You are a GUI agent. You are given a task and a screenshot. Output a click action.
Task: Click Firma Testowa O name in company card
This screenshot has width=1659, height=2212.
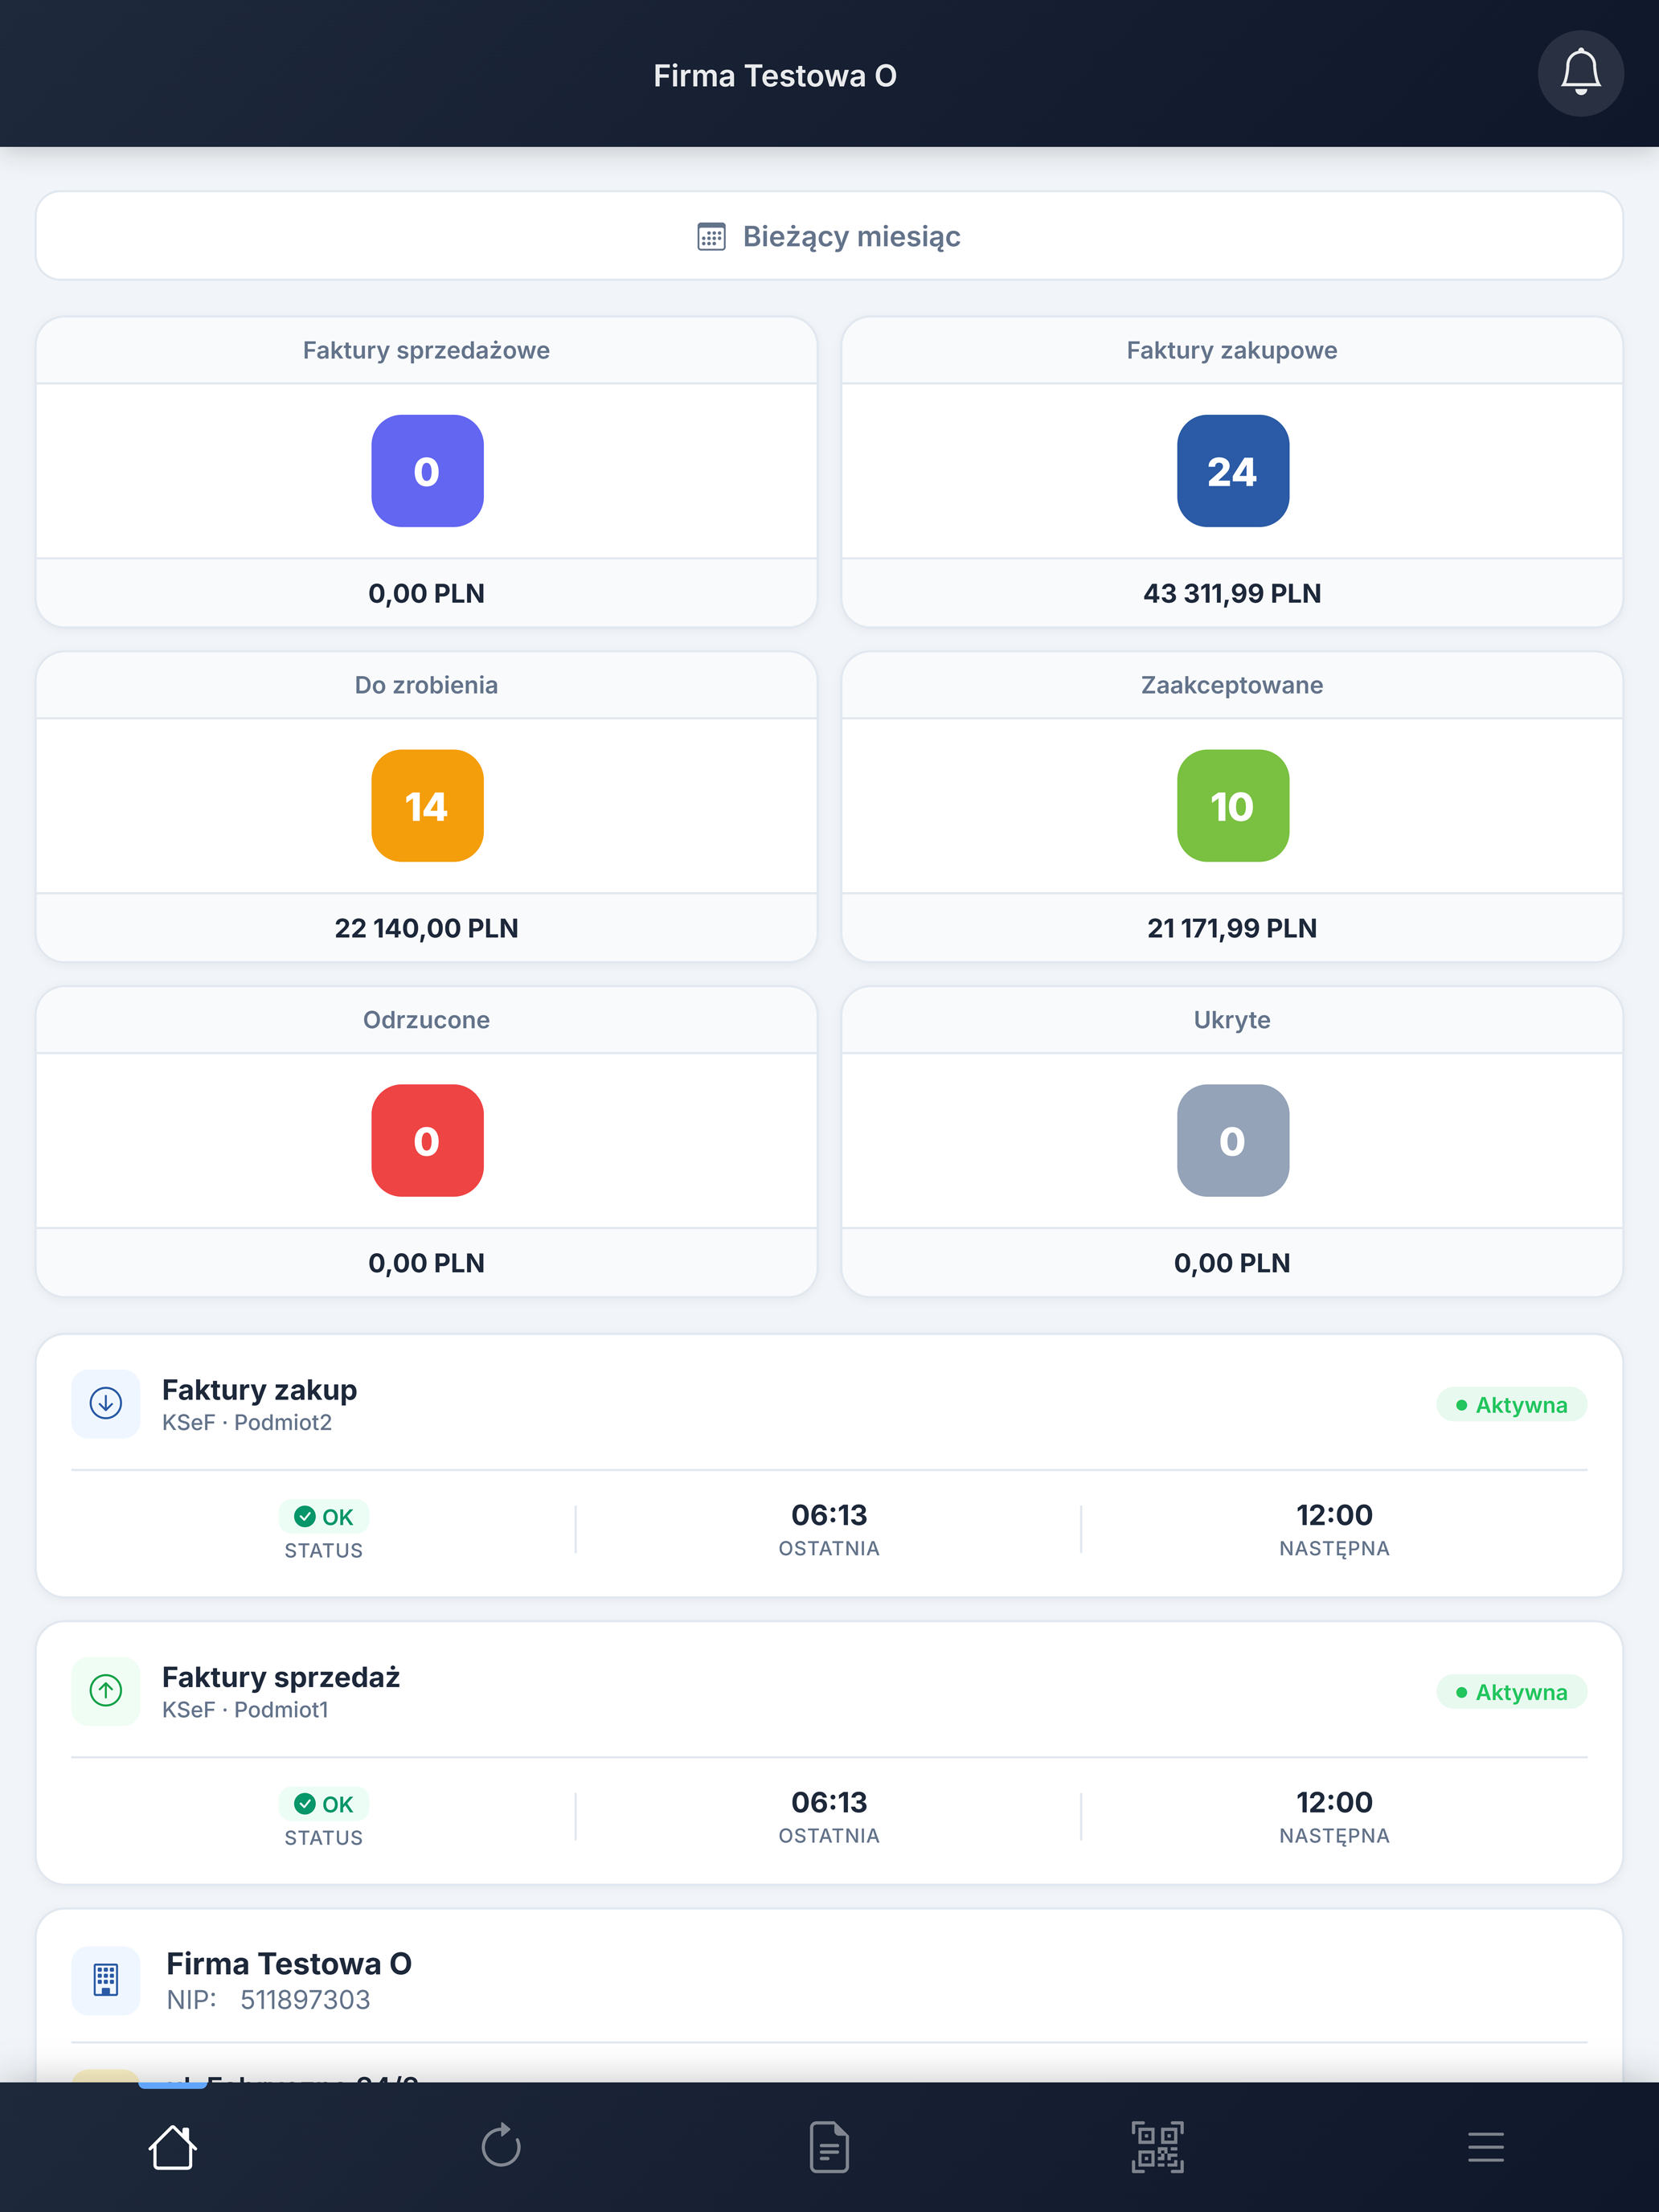coord(289,1964)
